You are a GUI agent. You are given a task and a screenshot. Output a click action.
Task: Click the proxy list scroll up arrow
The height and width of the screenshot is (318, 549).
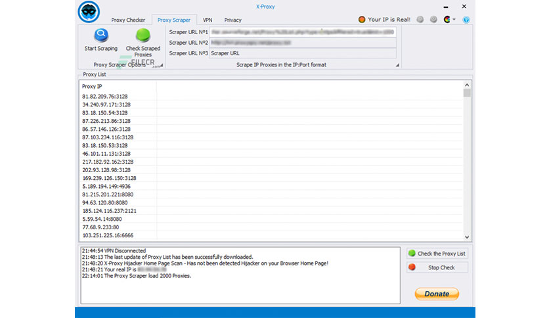467,85
